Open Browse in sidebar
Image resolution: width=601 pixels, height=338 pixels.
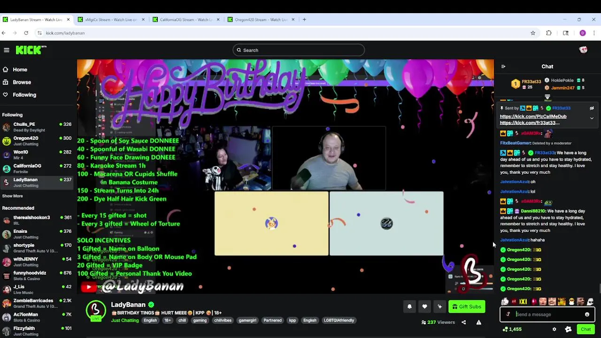(x=22, y=82)
